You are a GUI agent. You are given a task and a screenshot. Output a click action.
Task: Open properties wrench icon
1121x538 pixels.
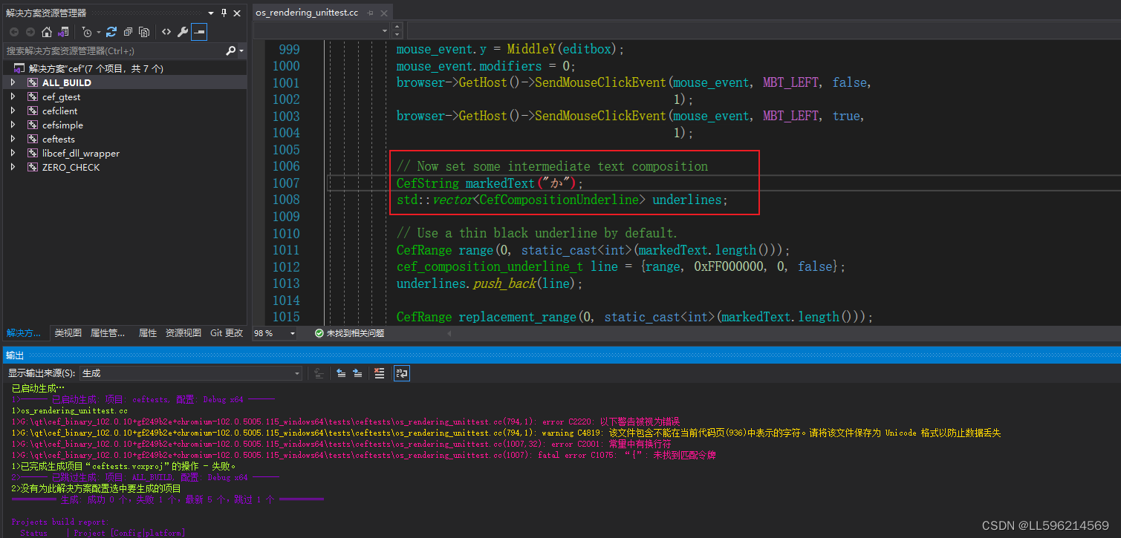[183, 32]
